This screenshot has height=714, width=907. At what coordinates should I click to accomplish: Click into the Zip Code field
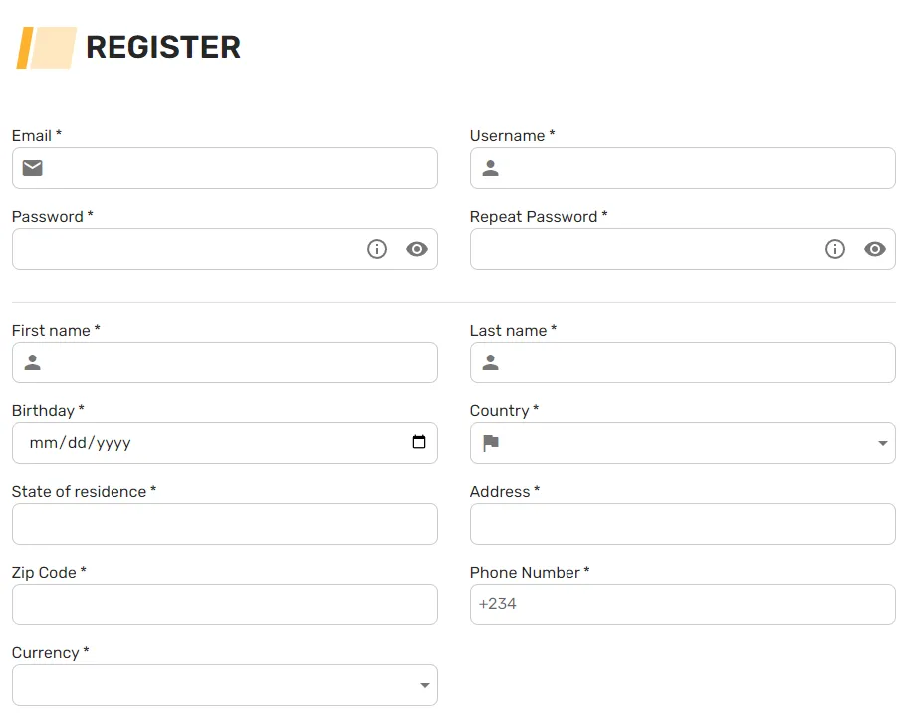pos(225,604)
